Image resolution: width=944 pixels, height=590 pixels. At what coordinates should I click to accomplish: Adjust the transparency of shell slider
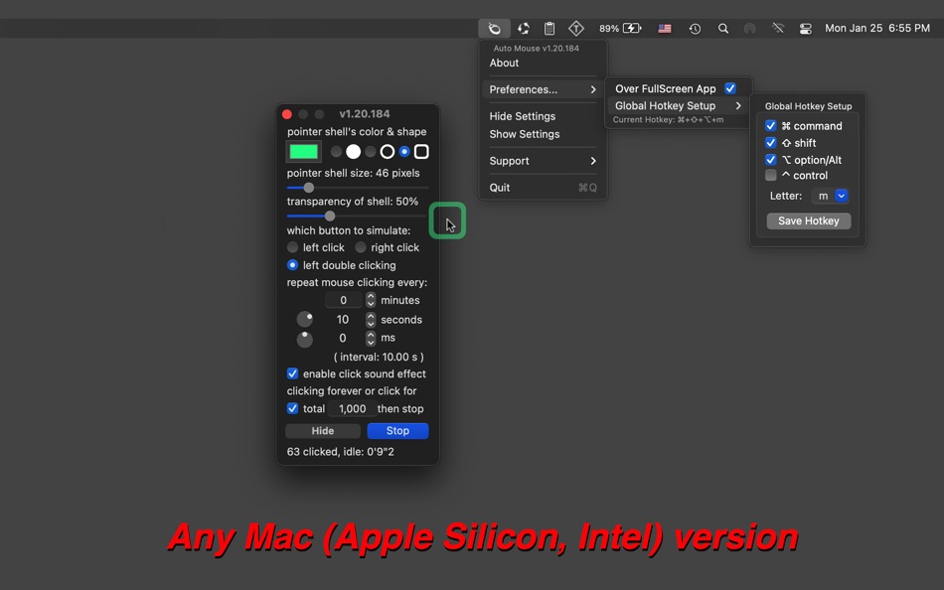[x=358, y=217]
